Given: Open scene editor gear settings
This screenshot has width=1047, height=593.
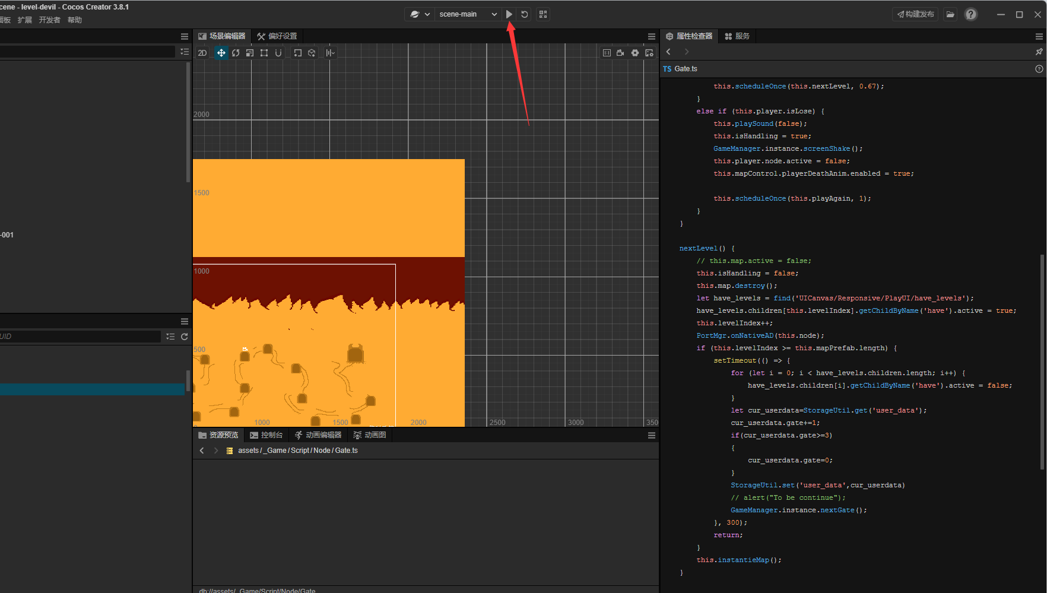Looking at the screenshot, I should [635, 53].
